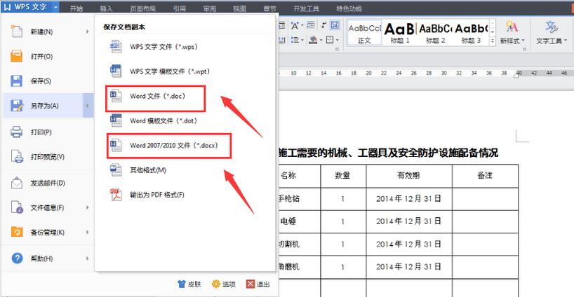Click the 退出 exit button
Image resolution: width=574 pixels, height=297 pixels.
[x=258, y=284]
